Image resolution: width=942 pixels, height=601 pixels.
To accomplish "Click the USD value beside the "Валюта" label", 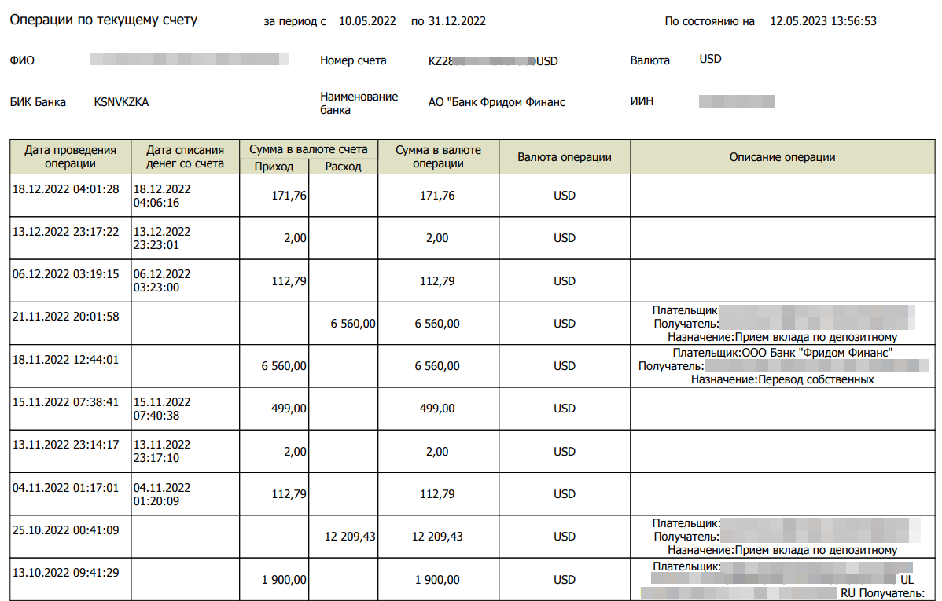I will point(710,59).
